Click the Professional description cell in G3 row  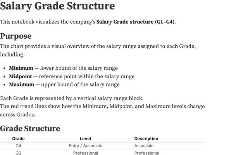click(147, 153)
